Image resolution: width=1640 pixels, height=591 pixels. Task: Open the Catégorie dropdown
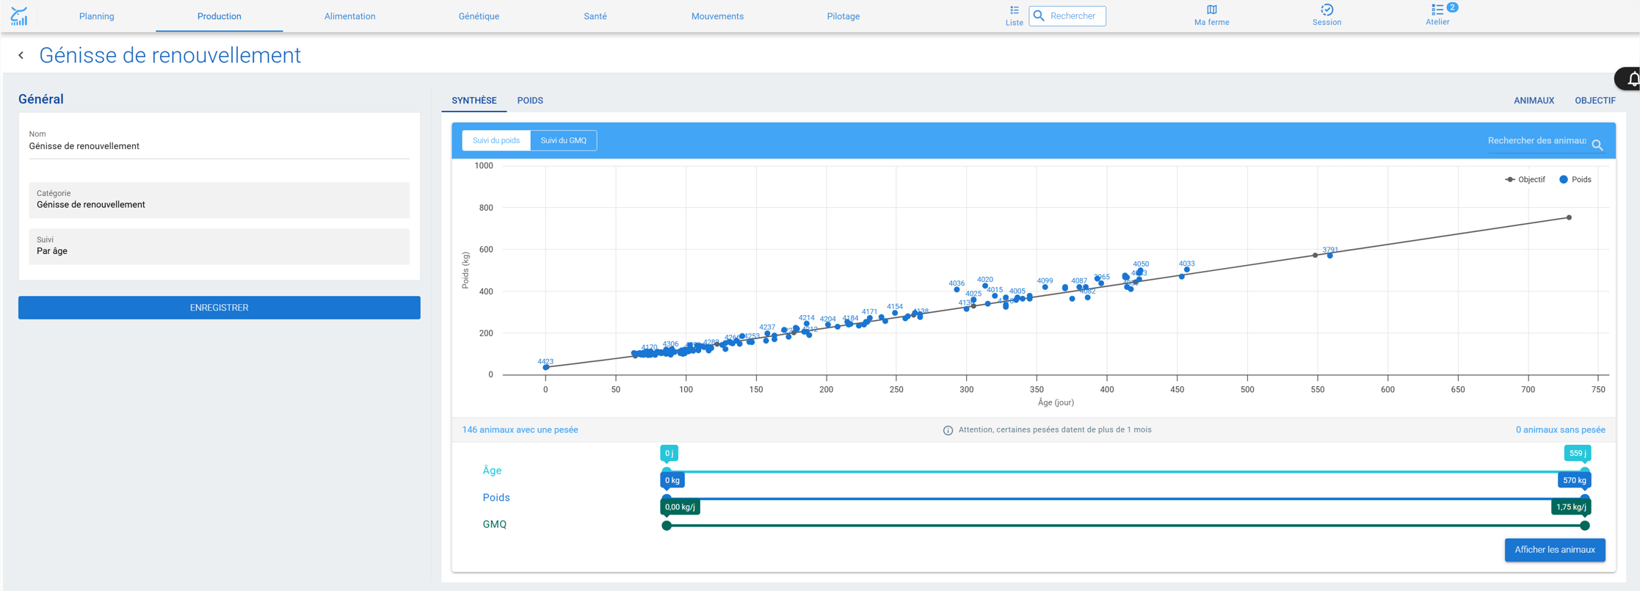click(219, 200)
